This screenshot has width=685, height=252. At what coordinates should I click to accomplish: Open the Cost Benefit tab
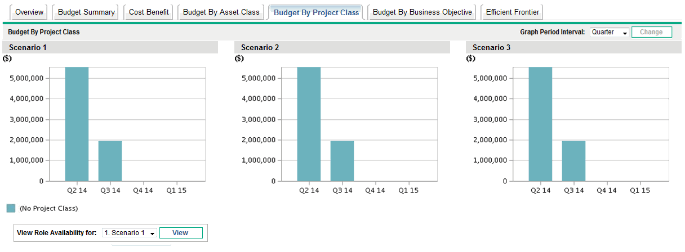tap(149, 12)
